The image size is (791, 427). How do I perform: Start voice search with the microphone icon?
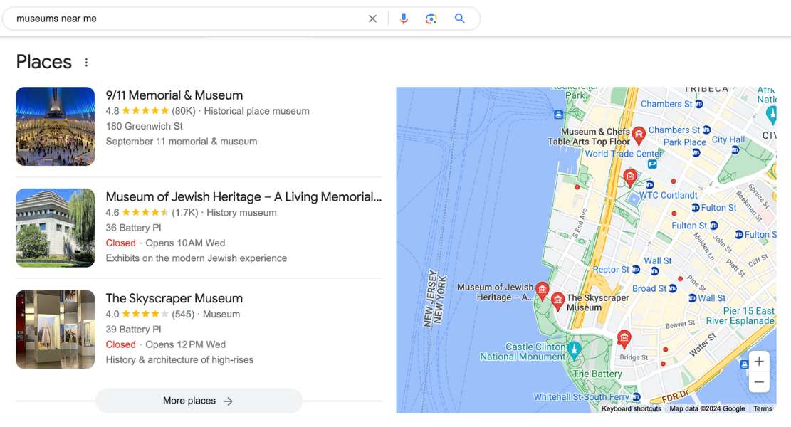(404, 19)
